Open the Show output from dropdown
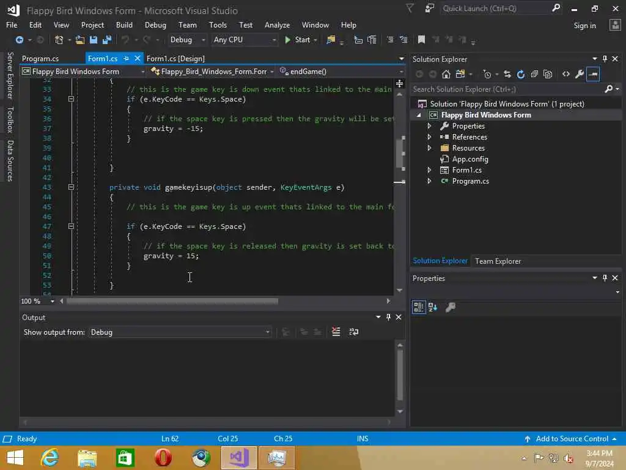 [x=180, y=332]
